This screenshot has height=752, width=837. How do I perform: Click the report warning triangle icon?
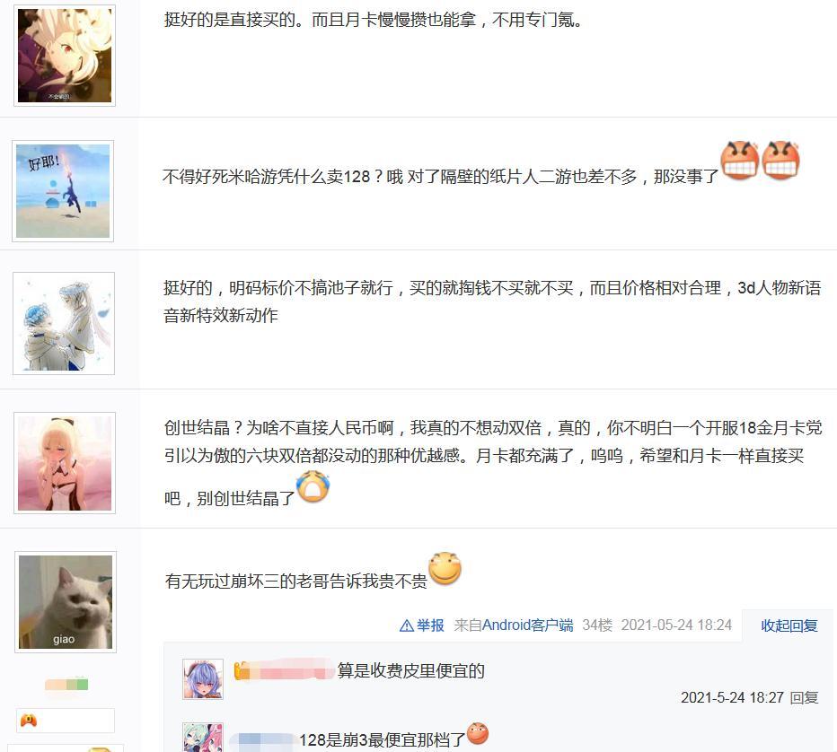tap(406, 625)
